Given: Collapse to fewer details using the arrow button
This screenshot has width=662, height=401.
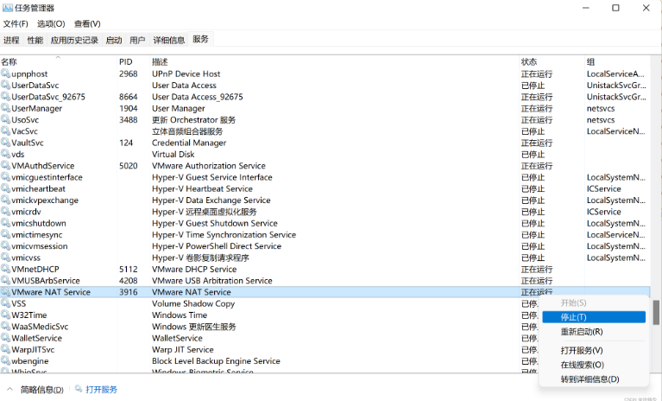Looking at the screenshot, I should click(10, 390).
